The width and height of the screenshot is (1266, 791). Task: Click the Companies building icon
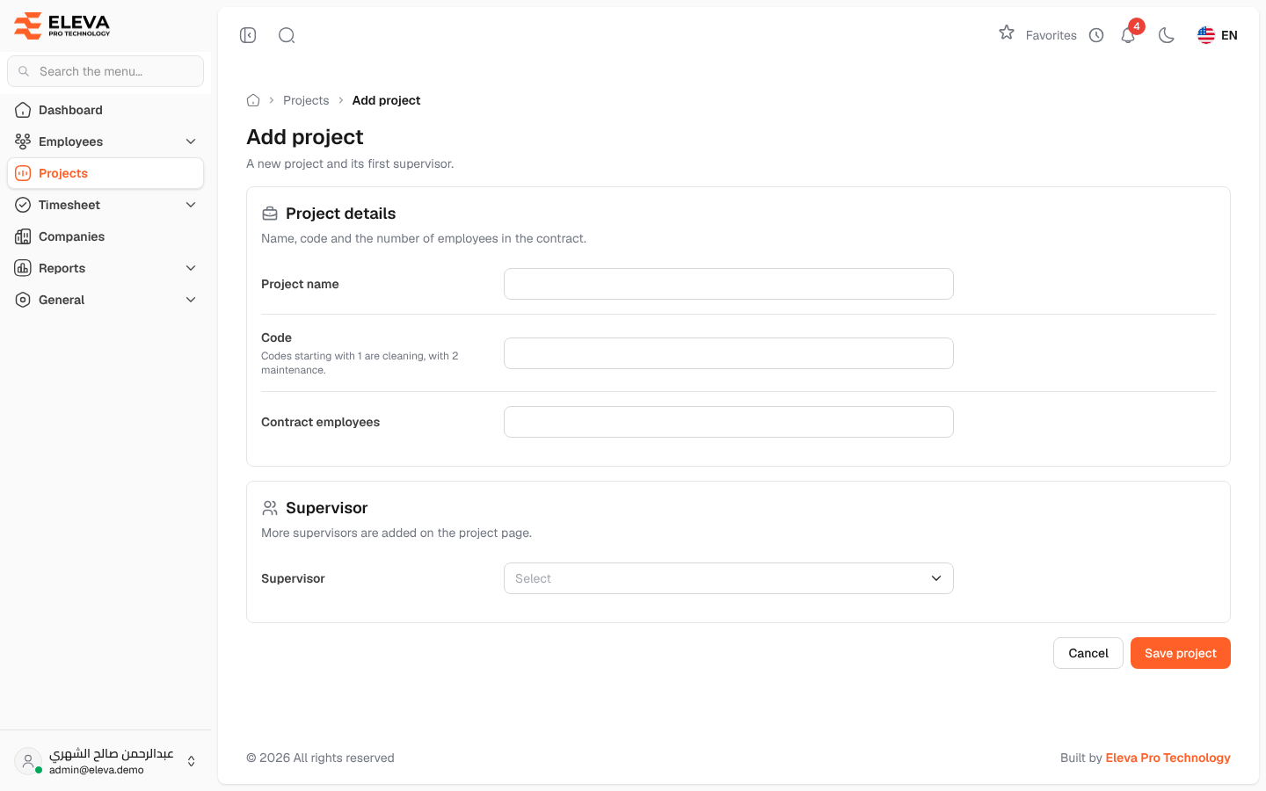[x=23, y=236]
